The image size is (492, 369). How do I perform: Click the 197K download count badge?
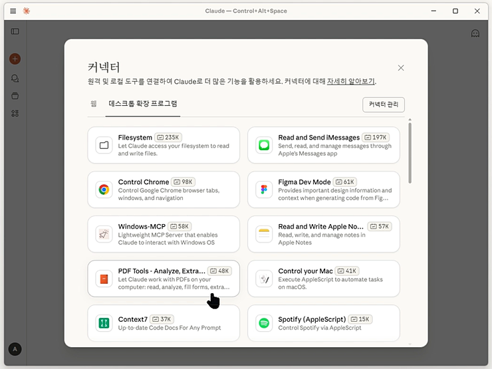376,138
